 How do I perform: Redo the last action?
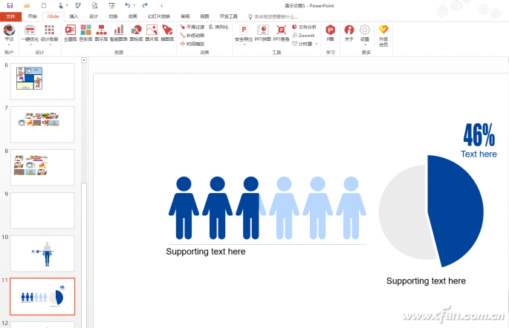click(145, 5)
